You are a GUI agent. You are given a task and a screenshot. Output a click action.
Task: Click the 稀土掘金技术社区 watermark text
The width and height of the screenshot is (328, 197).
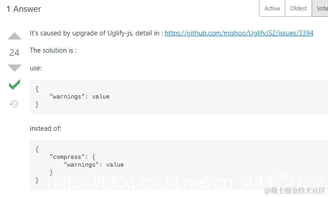(295, 191)
